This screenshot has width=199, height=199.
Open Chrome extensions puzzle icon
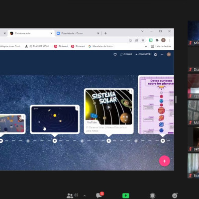tap(157, 40)
